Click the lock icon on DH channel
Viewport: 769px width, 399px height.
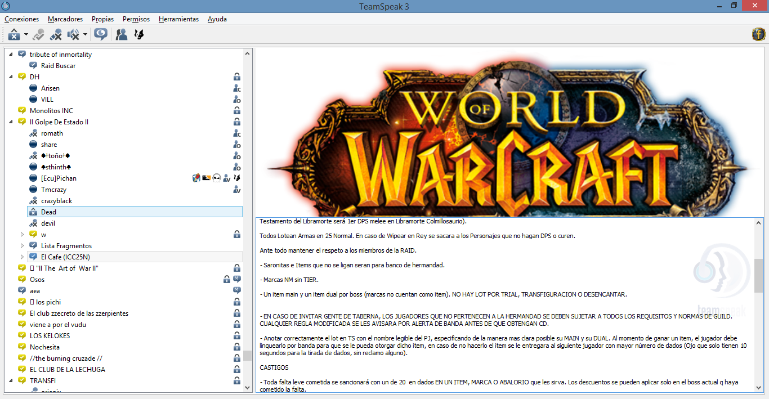(x=237, y=77)
